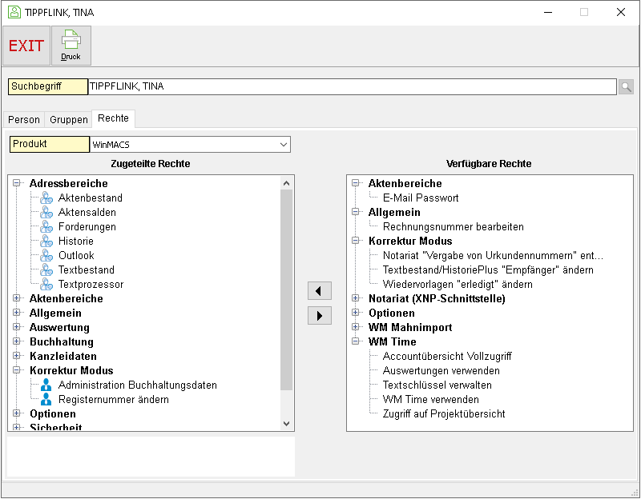Expand the Auswertung node

click(16, 327)
